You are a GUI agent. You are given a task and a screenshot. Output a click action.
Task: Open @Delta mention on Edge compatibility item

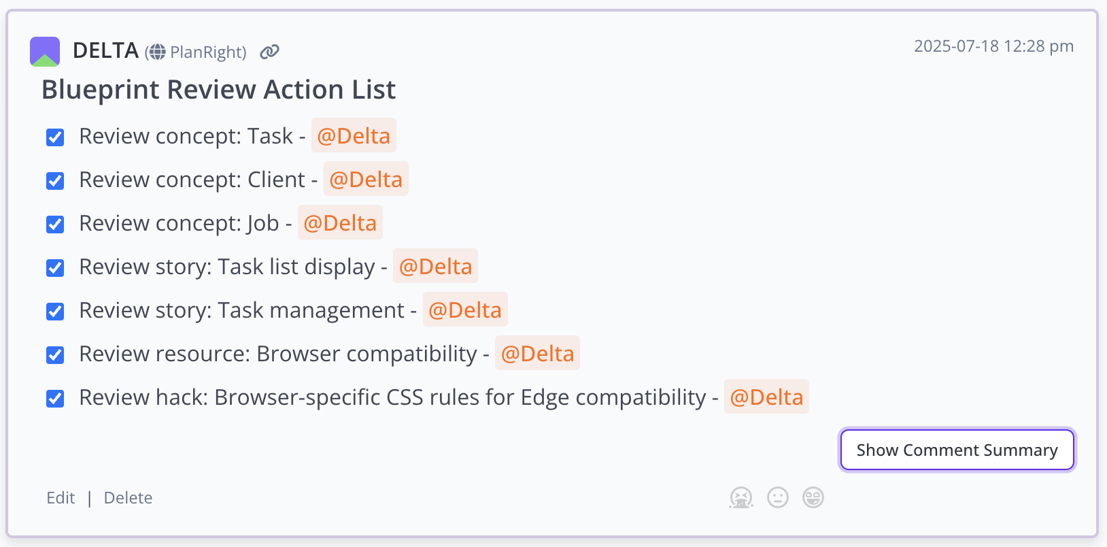(766, 397)
